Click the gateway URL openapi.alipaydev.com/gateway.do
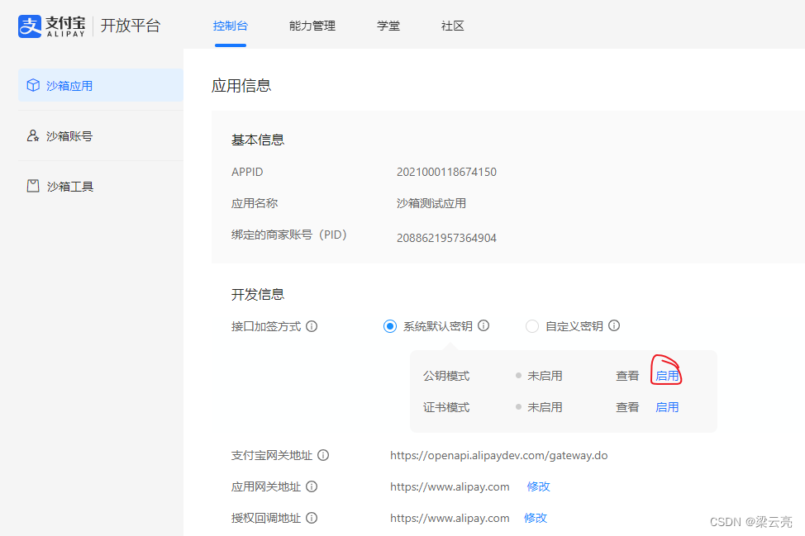 click(x=499, y=455)
